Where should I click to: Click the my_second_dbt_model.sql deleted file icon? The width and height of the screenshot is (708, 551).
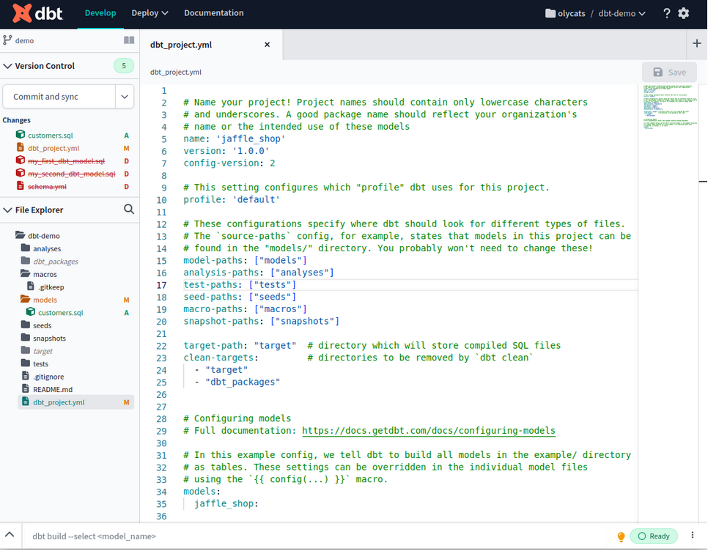click(x=21, y=173)
